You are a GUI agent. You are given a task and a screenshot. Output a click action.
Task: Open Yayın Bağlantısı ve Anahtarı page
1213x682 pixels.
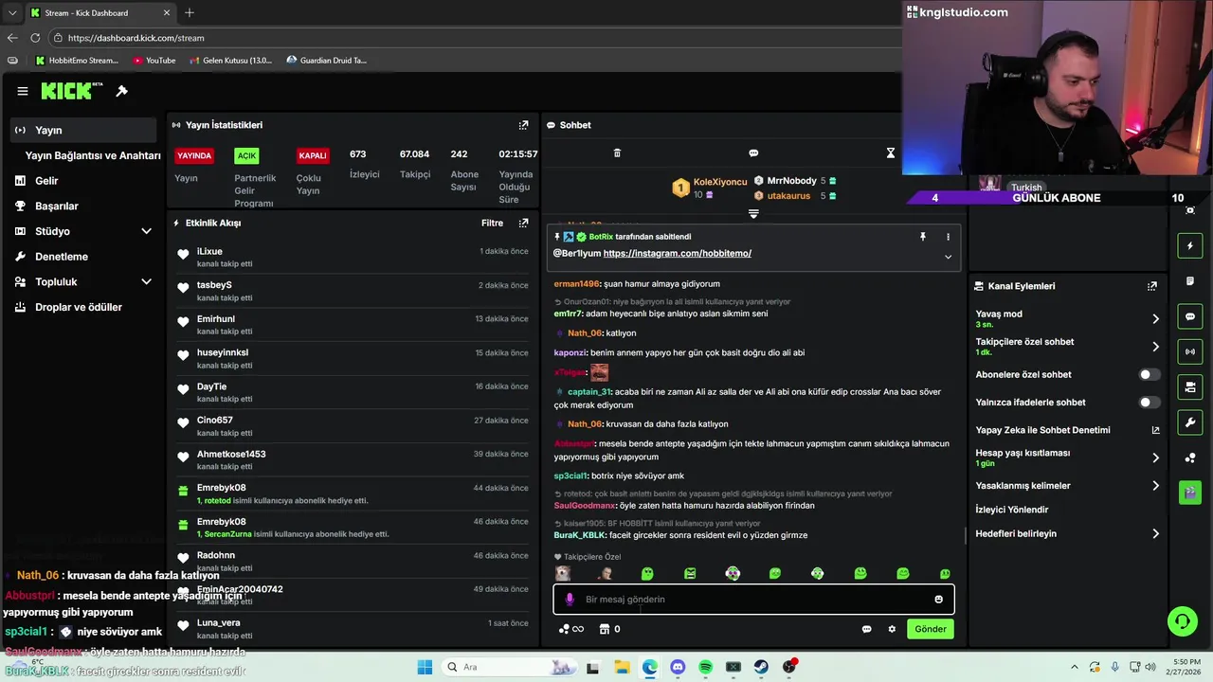pos(93,155)
